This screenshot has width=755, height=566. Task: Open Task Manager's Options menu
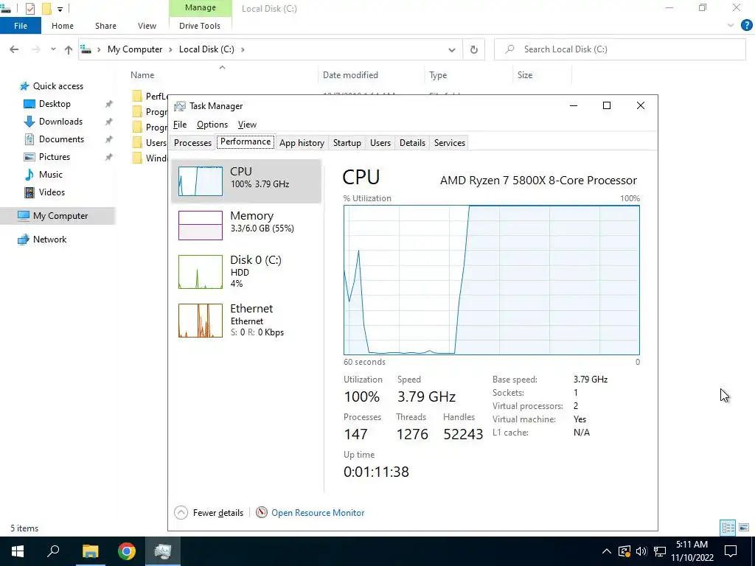(x=212, y=125)
